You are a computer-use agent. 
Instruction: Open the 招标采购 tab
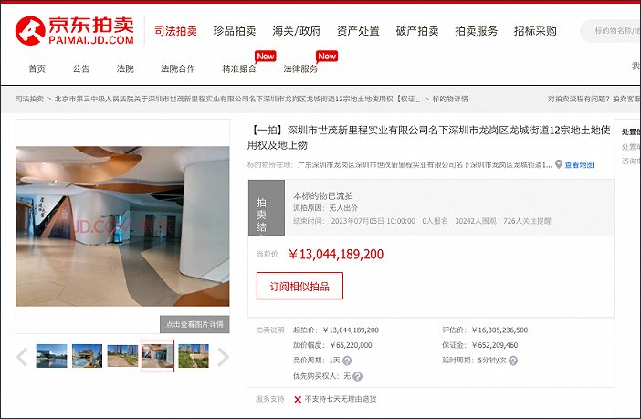tap(535, 31)
